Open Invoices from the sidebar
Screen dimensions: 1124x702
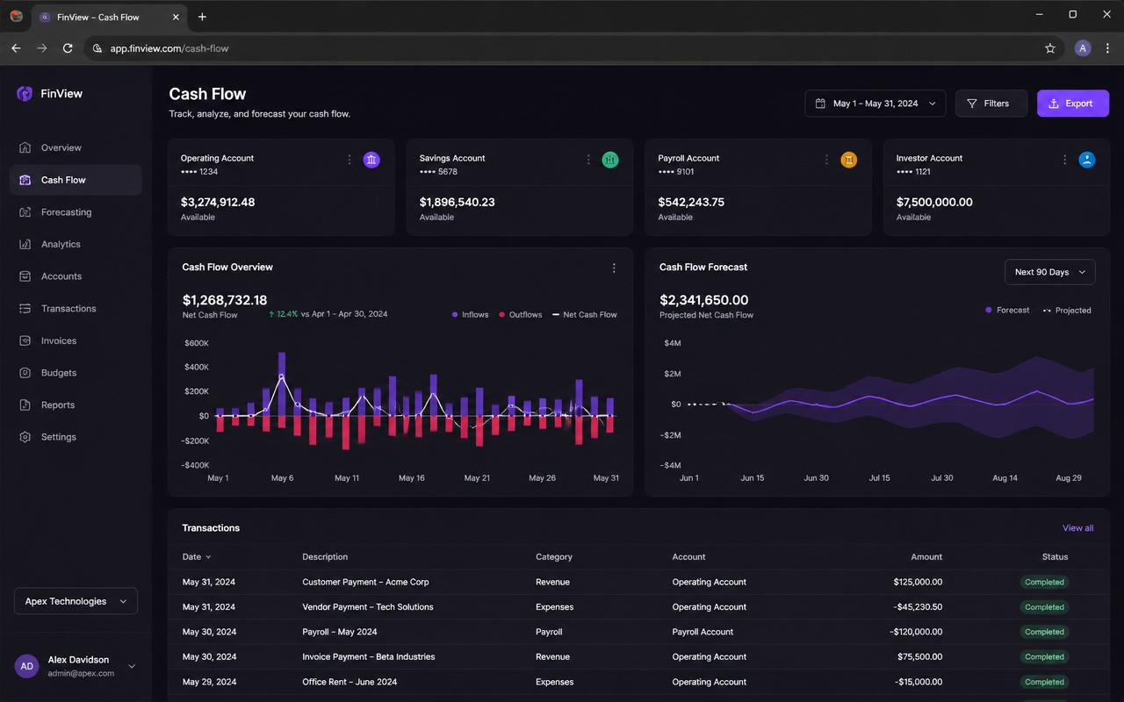click(x=76, y=340)
